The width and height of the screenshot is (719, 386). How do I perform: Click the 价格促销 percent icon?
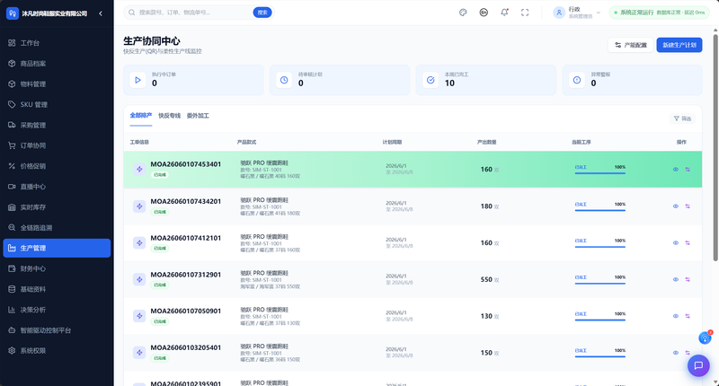click(x=12, y=166)
